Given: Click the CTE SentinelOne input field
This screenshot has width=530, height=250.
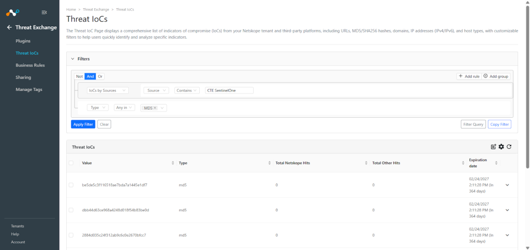Looking at the screenshot, I should [x=229, y=90].
